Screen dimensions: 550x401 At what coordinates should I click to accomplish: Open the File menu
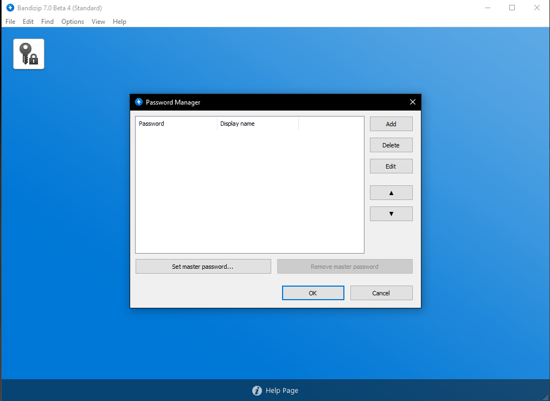10,21
